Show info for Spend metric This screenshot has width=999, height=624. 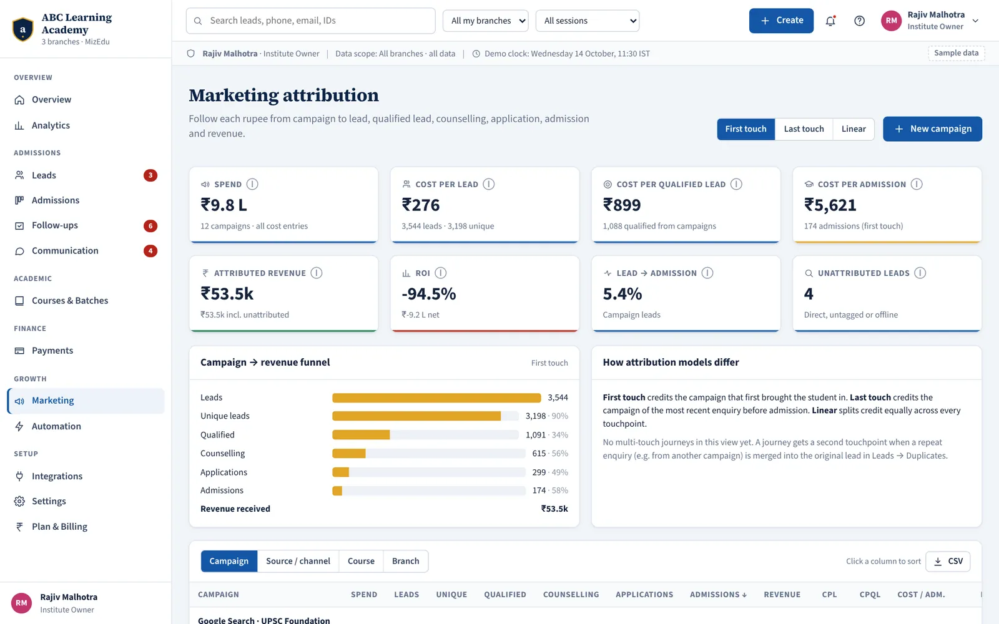(x=252, y=184)
